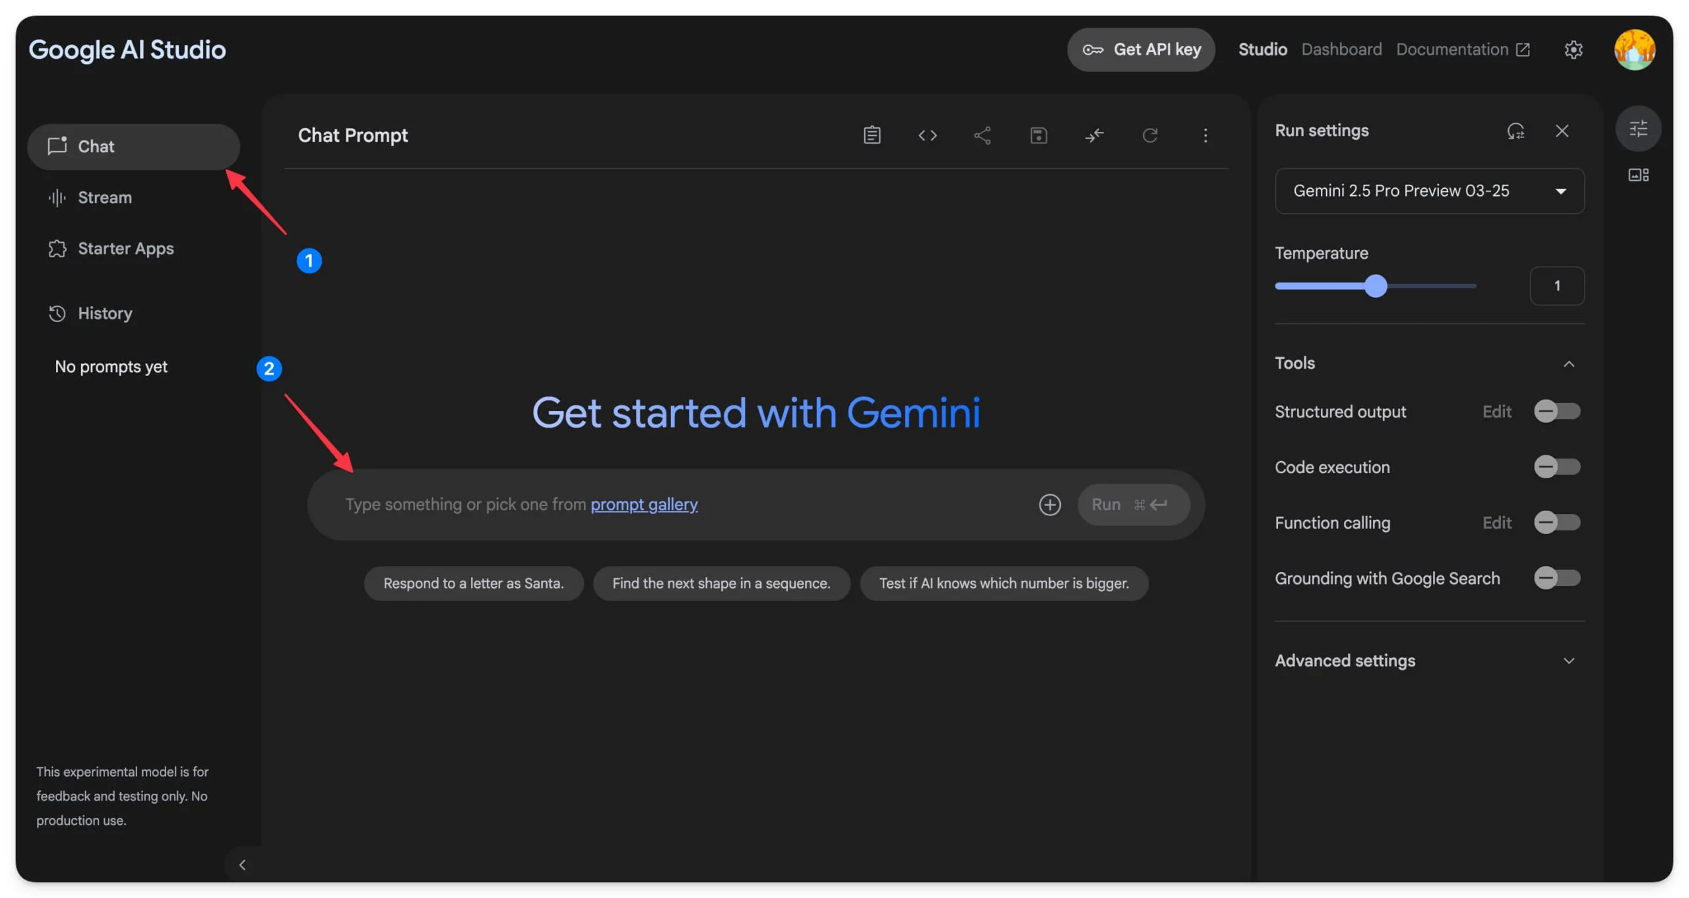Toggle Function calling switch

(1557, 523)
